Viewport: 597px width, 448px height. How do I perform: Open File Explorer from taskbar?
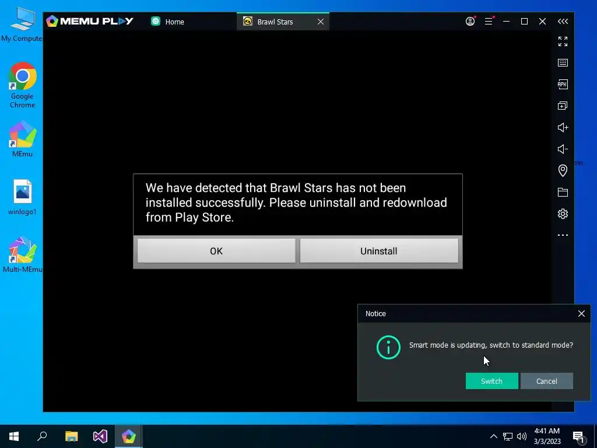click(71, 436)
